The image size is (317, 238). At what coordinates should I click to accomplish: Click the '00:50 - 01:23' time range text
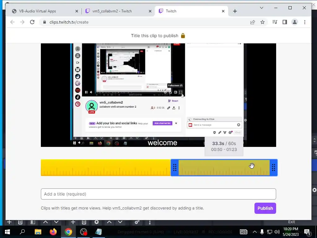224,150
